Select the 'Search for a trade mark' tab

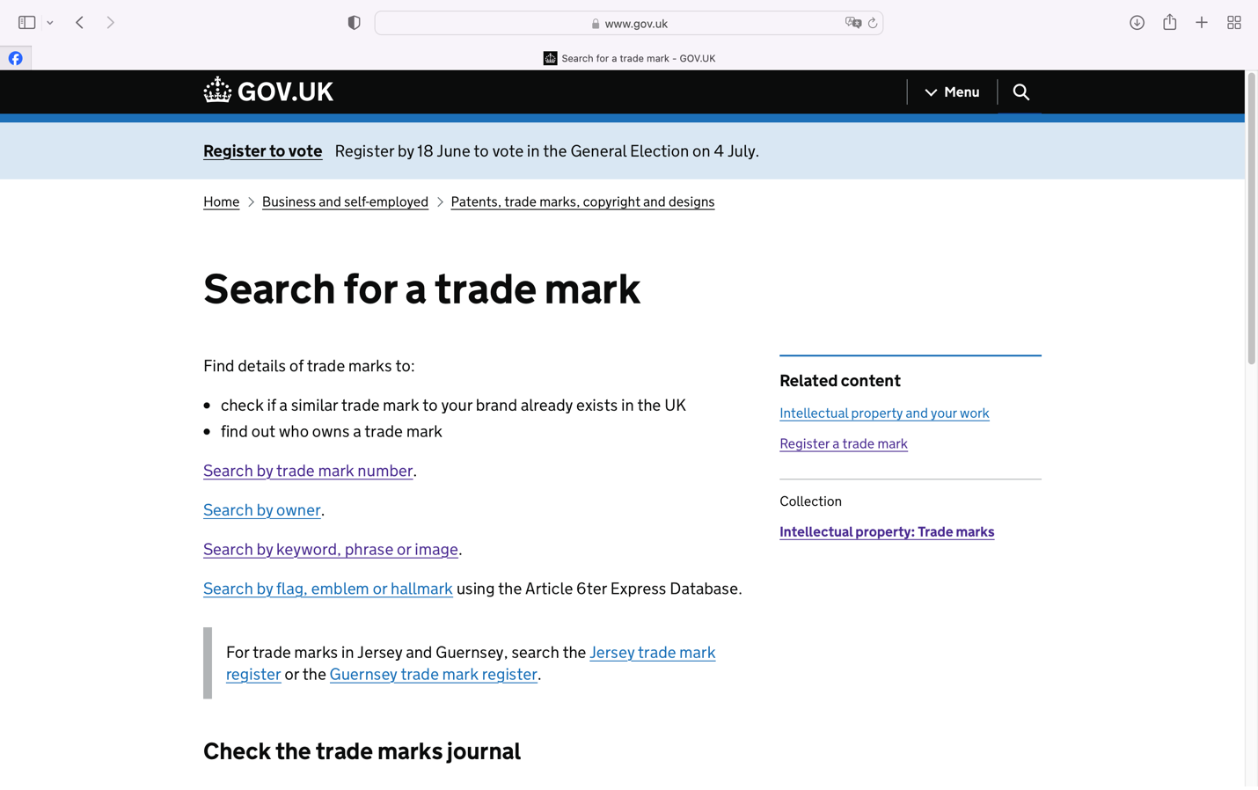tap(629, 58)
